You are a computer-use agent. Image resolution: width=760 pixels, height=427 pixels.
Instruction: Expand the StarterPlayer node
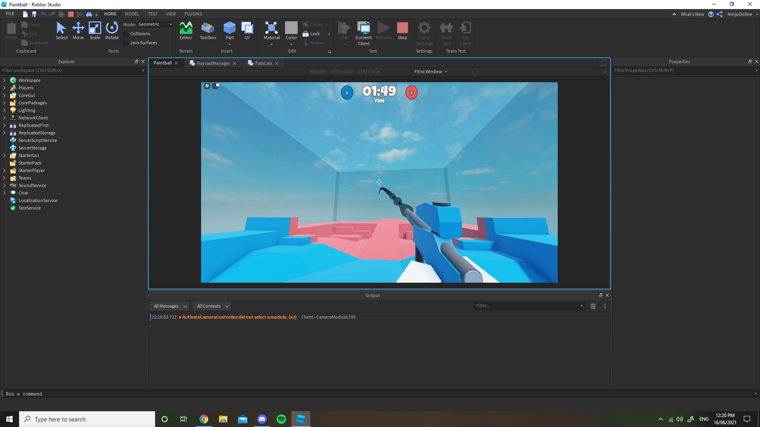4,170
